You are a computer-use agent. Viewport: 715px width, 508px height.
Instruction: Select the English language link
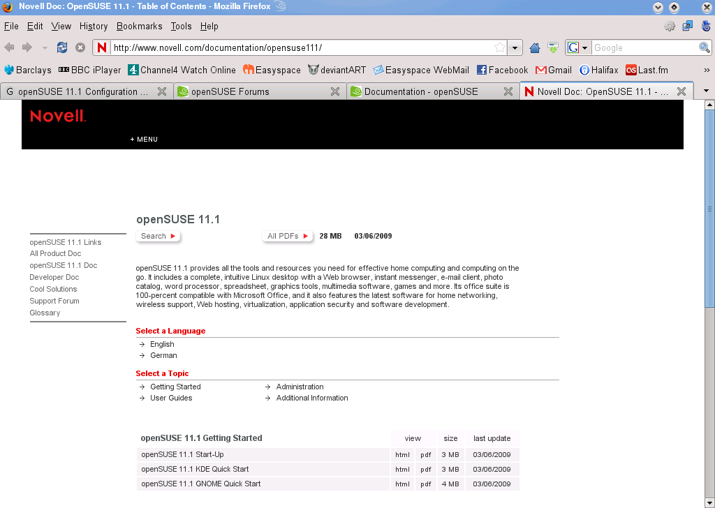pyautogui.click(x=162, y=344)
